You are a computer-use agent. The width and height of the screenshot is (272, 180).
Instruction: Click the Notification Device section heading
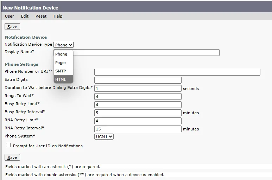[26, 37]
